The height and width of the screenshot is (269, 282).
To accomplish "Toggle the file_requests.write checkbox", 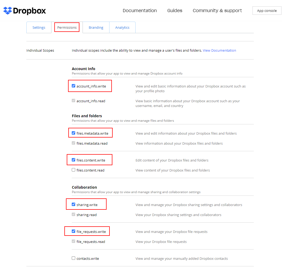I will (x=74, y=231).
